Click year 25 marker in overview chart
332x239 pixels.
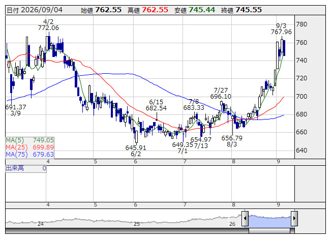137,224
